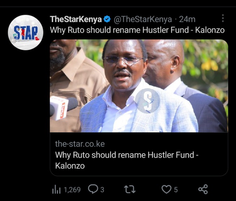This screenshot has height=201, width=236.
Task: Like the tweet with the heart icon
Action: click(x=166, y=189)
